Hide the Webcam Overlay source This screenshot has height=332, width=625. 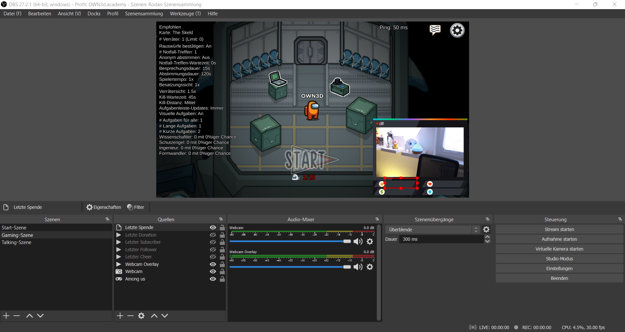pyautogui.click(x=213, y=264)
